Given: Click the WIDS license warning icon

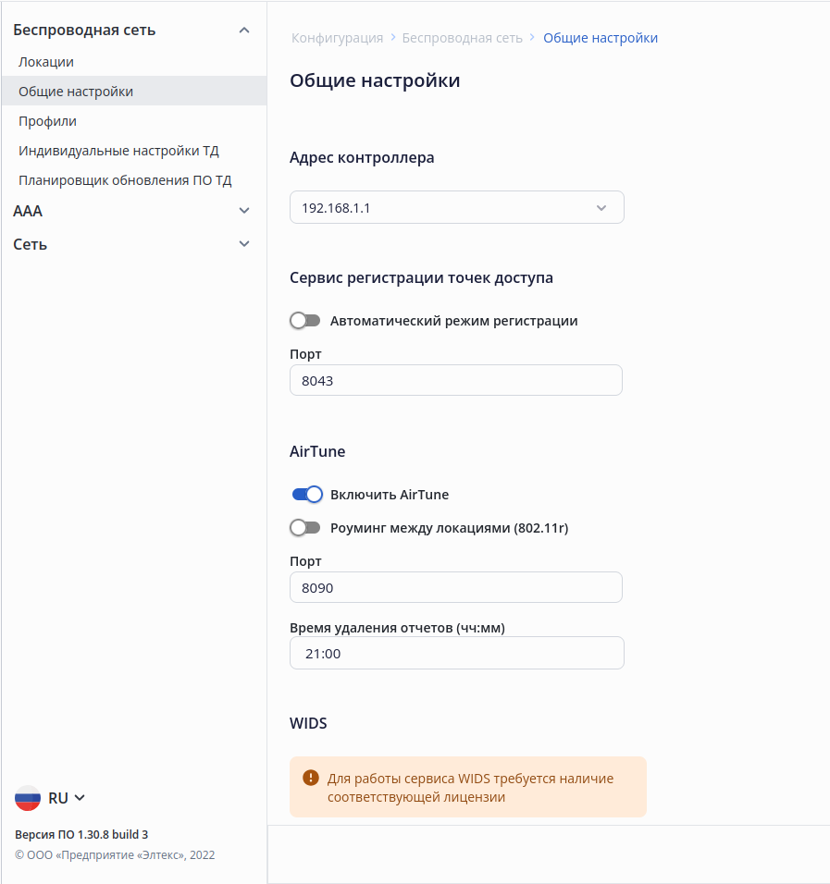Looking at the screenshot, I should (x=311, y=778).
